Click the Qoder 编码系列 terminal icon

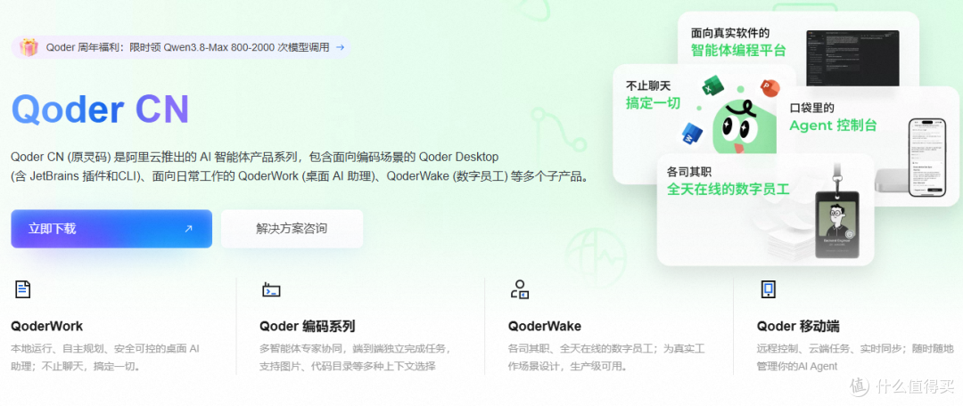271,289
